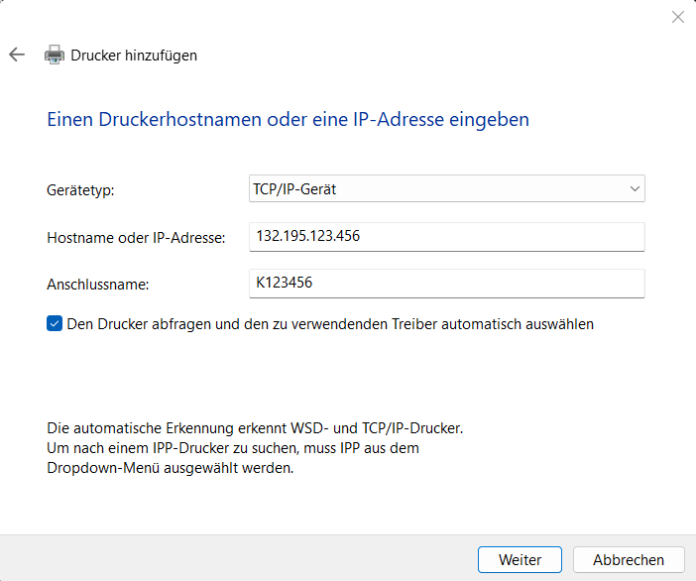This screenshot has width=696, height=581.
Task: Cancel with the Abbrechen button
Action: pos(629,560)
